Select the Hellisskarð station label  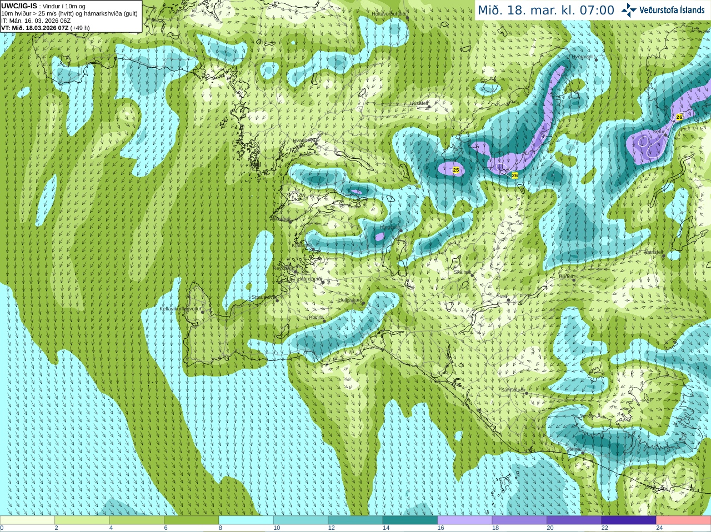pos(350,300)
